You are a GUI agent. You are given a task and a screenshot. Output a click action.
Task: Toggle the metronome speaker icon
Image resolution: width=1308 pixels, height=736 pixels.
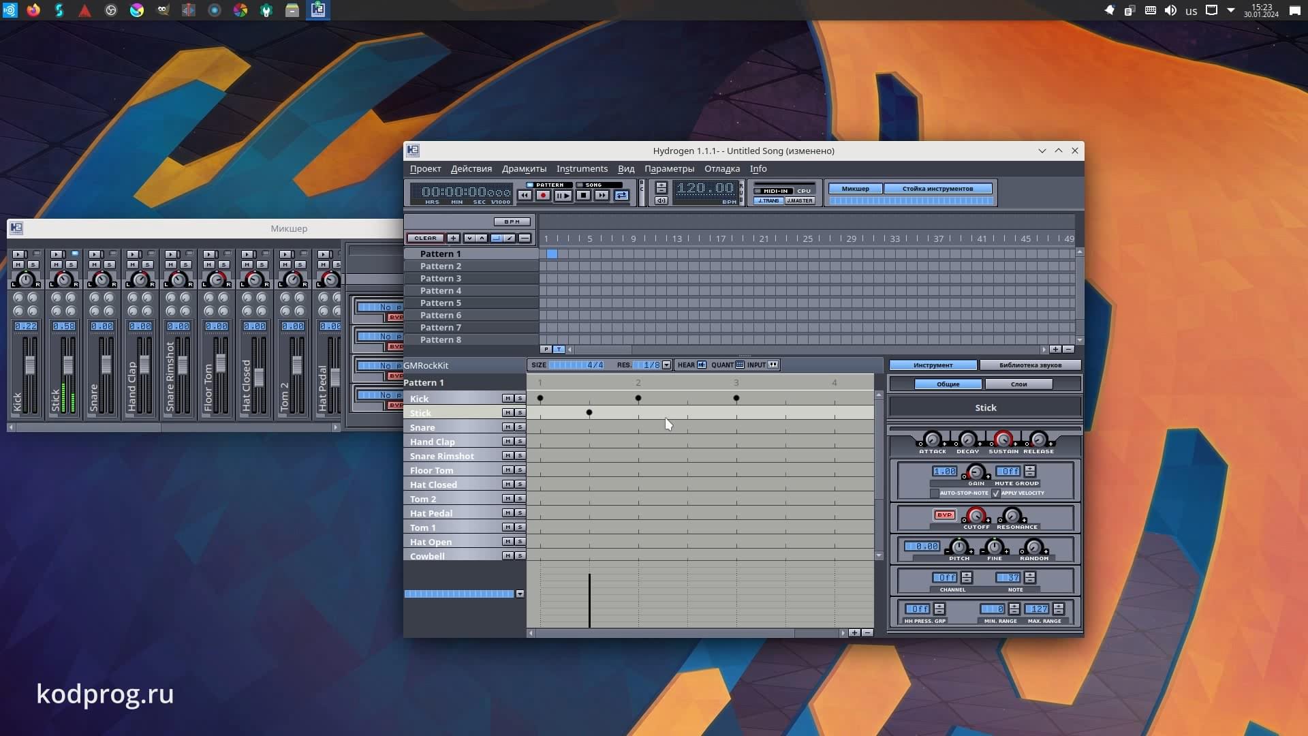pyautogui.click(x=661, y=200)
